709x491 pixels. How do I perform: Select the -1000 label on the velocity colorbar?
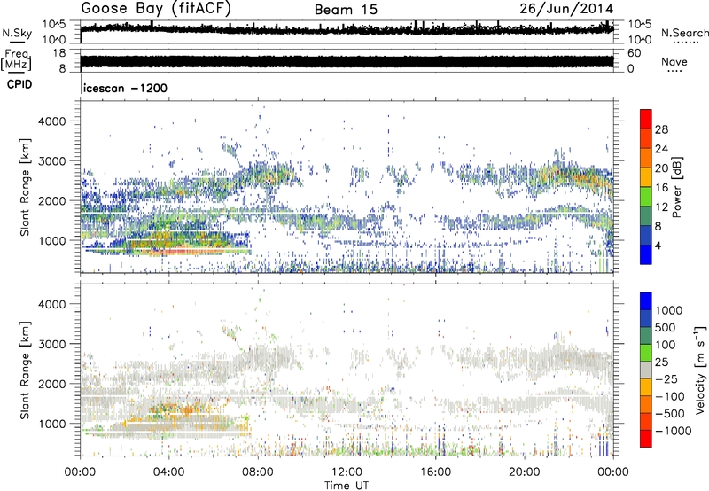(673, 431)
